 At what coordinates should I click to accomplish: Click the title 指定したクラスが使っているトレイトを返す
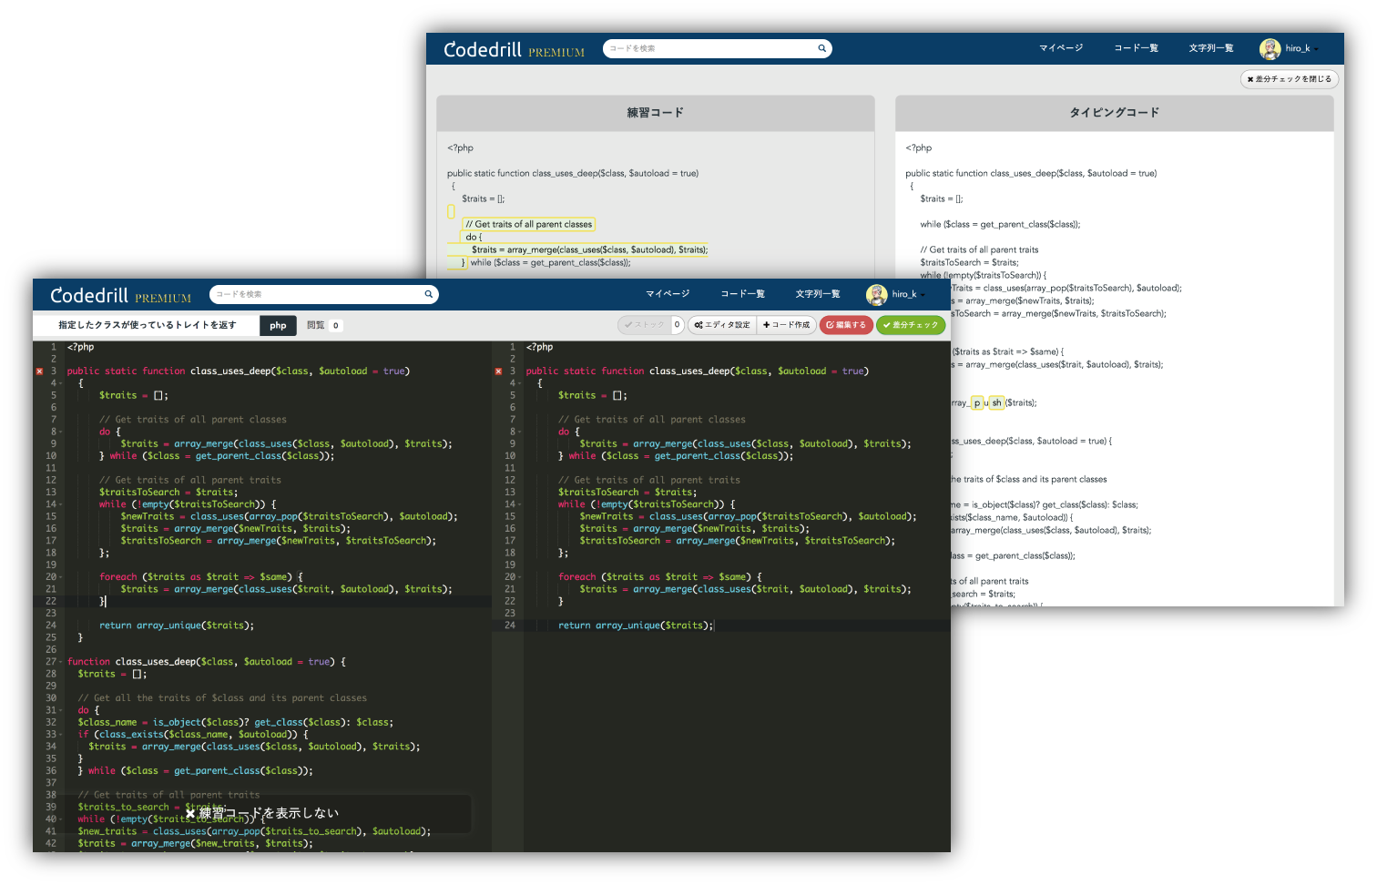[148, 325]
